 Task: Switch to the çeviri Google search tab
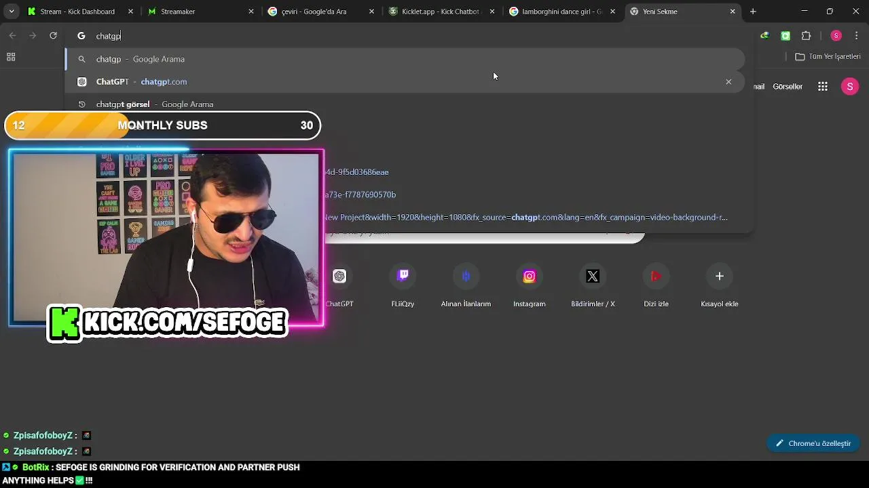(320, 12)
